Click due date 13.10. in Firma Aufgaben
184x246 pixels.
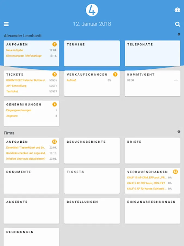point(53,153)
